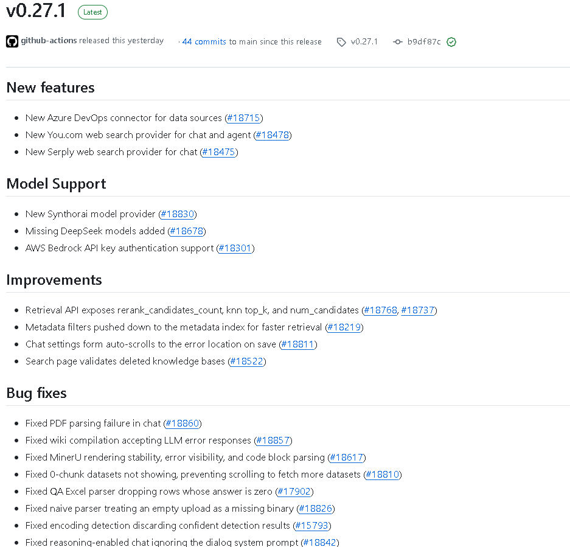Open pull request #18811 for chat settings
The width and height of the screenshot is (570, 547).
297,344
